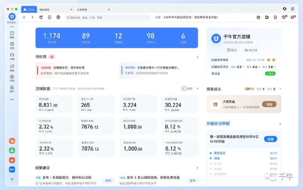Open the 交易 sidebar icon
This screenshot has width=303, height=190.
pos(12,45)
